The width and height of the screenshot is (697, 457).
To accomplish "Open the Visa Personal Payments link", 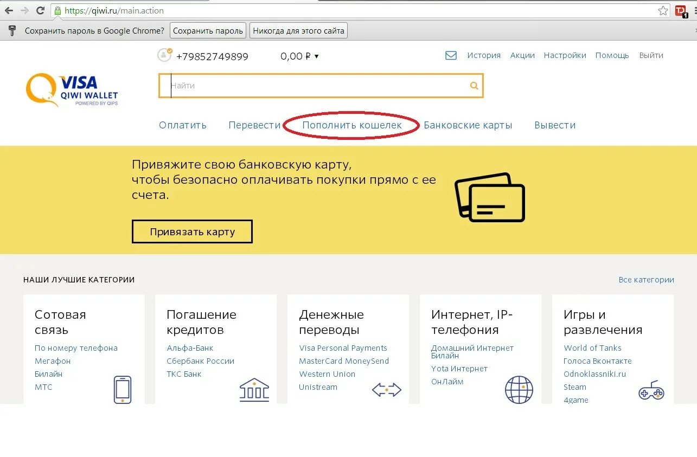I will point(343,348).
